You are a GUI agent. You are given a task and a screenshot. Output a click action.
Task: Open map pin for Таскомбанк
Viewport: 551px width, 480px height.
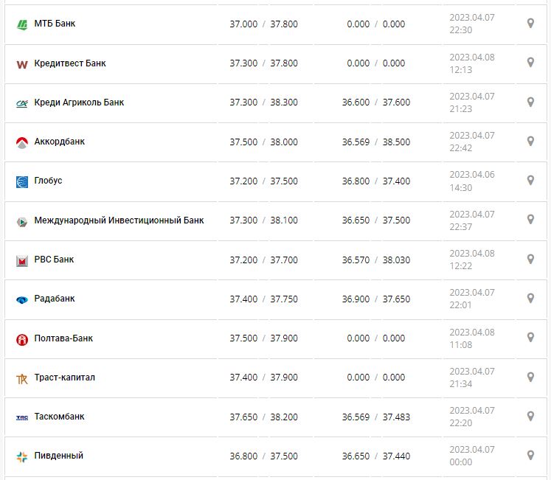click(530, 416)
